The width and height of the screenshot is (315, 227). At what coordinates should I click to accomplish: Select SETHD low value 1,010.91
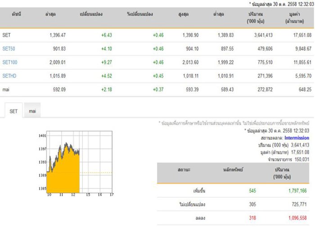coord(225,76)
